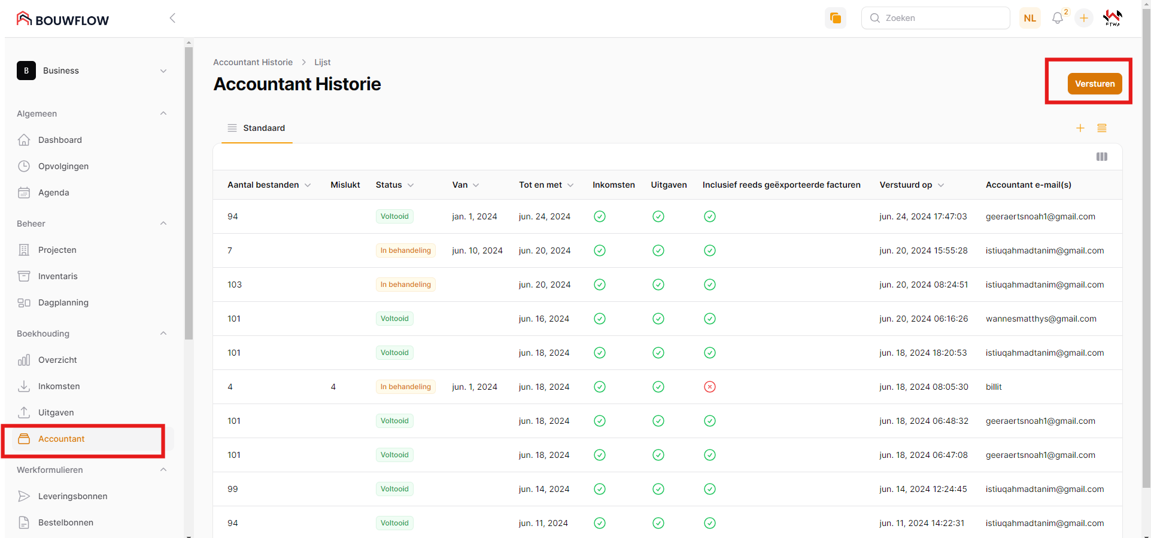Open the user profile avatar
This screenshot has height=538, width=1151.
pyautogui.click(x=1112, y=18)
